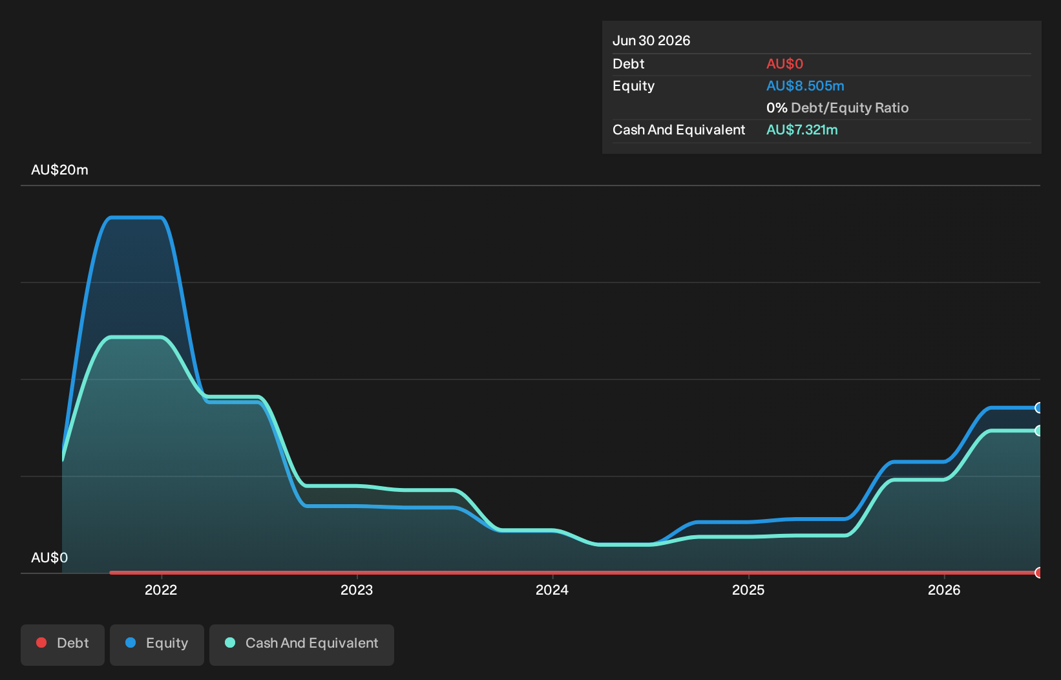This screenshot has width=1061, height=680.
Task: Select the Cash And Equivalent end-point marker
Action: [x=1039, y=430]
